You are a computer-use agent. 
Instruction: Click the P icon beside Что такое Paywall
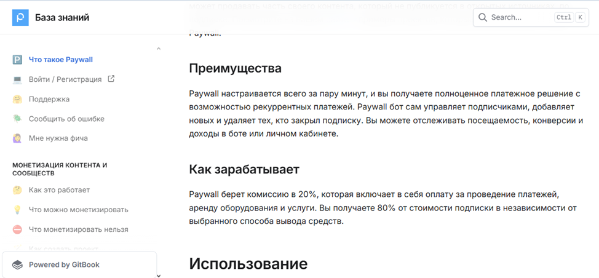tap(17, 60)
